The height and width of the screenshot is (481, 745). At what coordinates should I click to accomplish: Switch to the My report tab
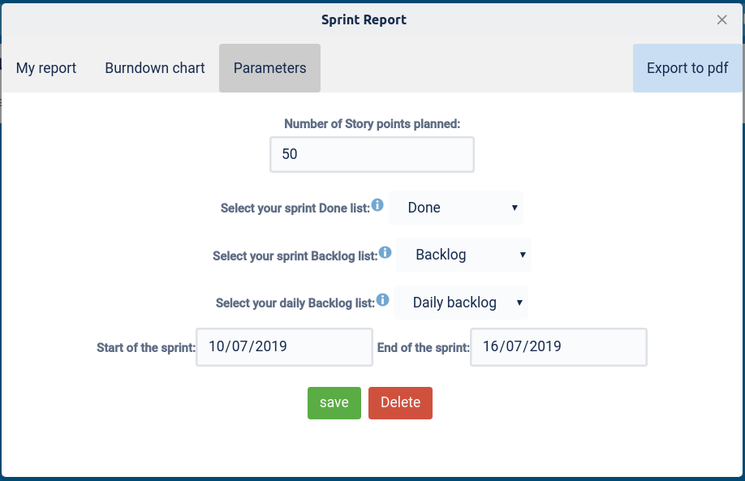click(x=46, y=68)
